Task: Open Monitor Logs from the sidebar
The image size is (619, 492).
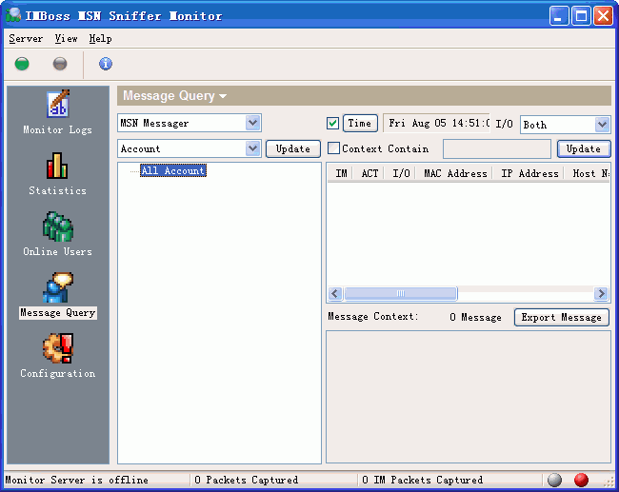Action: 58,112
